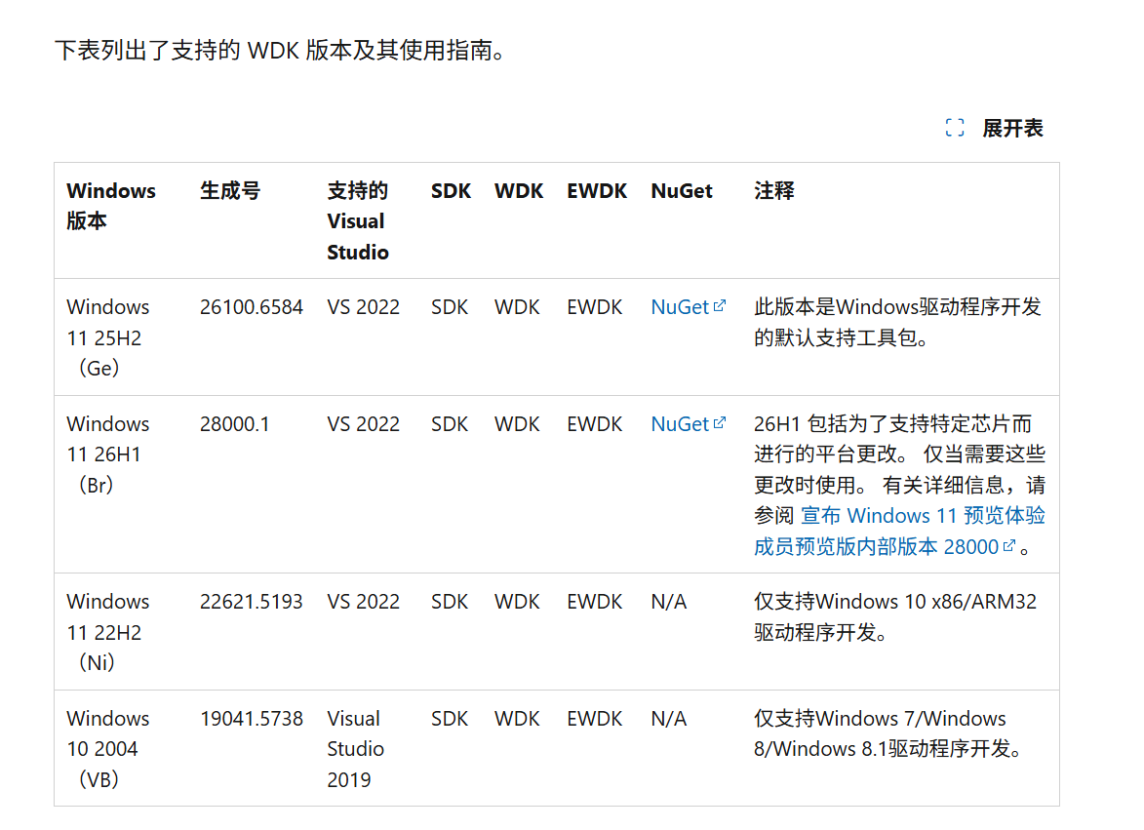The height and width of the screenshot is (830, 1144).
Task: Click external-link icon beside 25H2 NuGet
Action: [720, 305]
